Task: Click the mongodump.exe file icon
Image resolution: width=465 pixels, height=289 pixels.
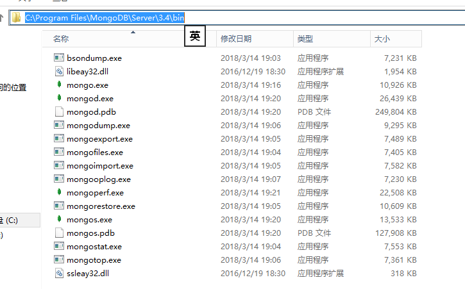Action: pyautogui.click(x=59, y=125)
